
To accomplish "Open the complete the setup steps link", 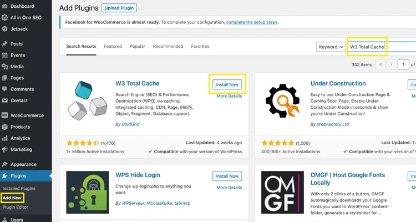I will tap(252, 22).
